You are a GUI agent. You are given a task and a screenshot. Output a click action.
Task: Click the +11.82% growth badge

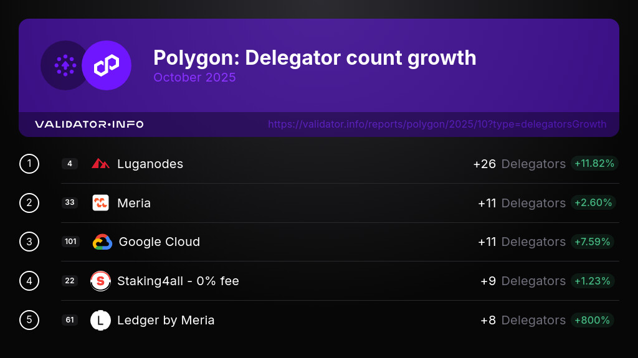click(594, 164)
